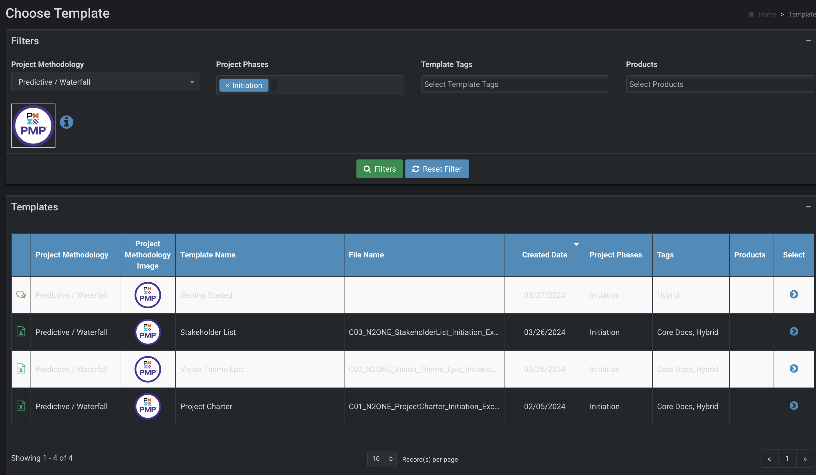Open the Home breadcrumb link
The width and height of the screenshot is (816, 475).
coord(767,14)
